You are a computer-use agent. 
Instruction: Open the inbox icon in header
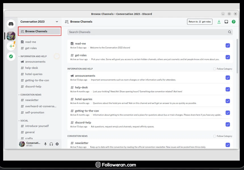click(226, 22)
